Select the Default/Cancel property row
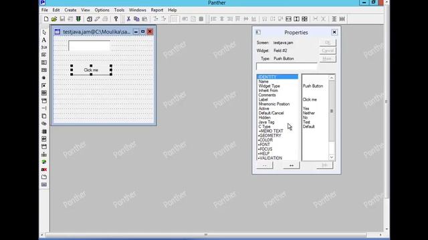Image resolution: width=428 pixels, height=240 pixels. (271, 113)
